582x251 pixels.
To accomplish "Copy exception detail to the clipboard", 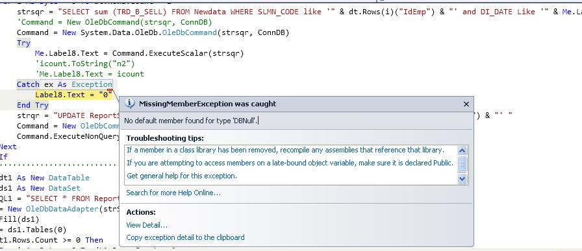I will pos(186,237).
